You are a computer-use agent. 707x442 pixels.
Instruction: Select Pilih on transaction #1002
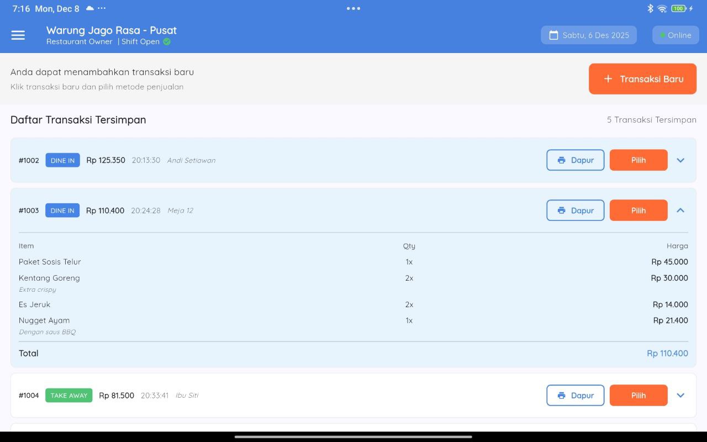click(639, 160)
